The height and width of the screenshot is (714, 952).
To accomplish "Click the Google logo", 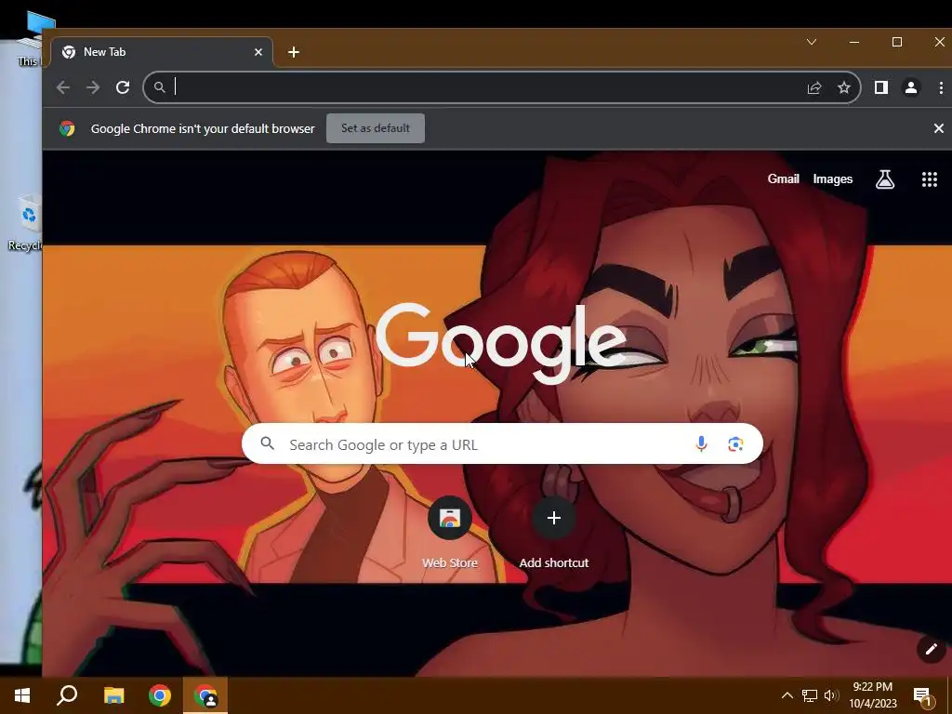I will pos(501,344).
